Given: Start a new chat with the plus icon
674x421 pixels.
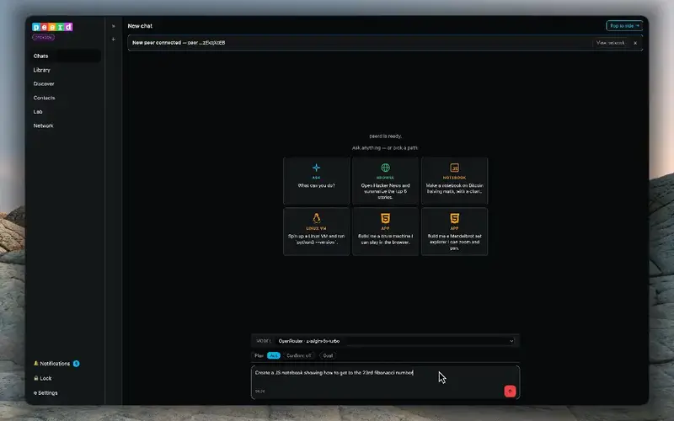Looking at the screenshot, I should (114, 39).
